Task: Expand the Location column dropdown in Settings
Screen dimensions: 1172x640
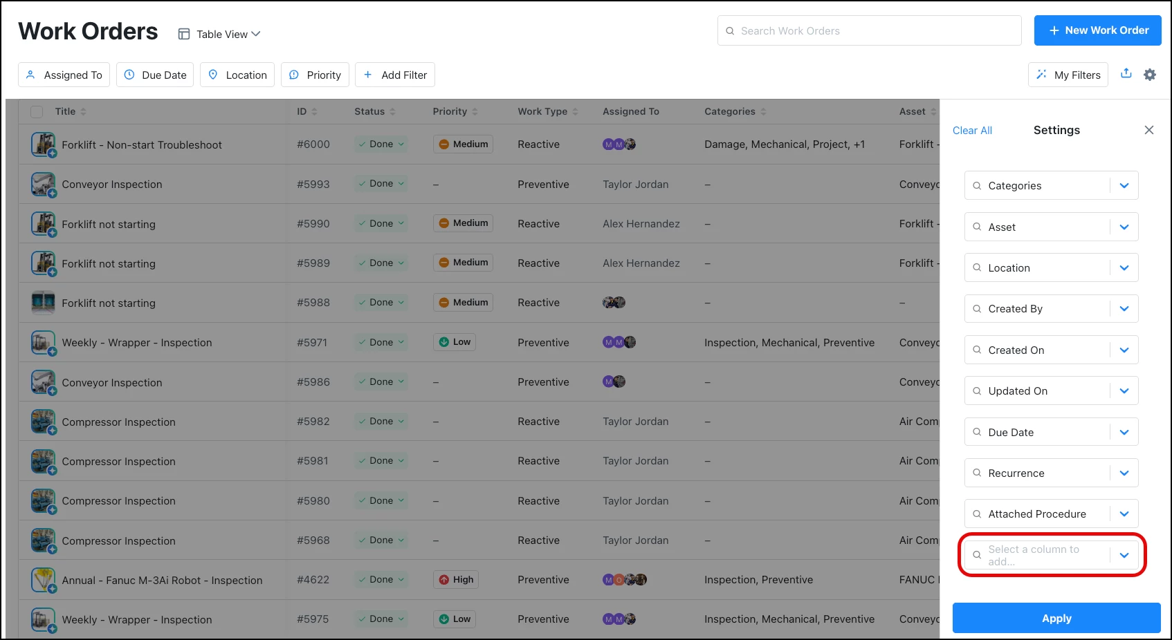Action: coord(1124,267)
